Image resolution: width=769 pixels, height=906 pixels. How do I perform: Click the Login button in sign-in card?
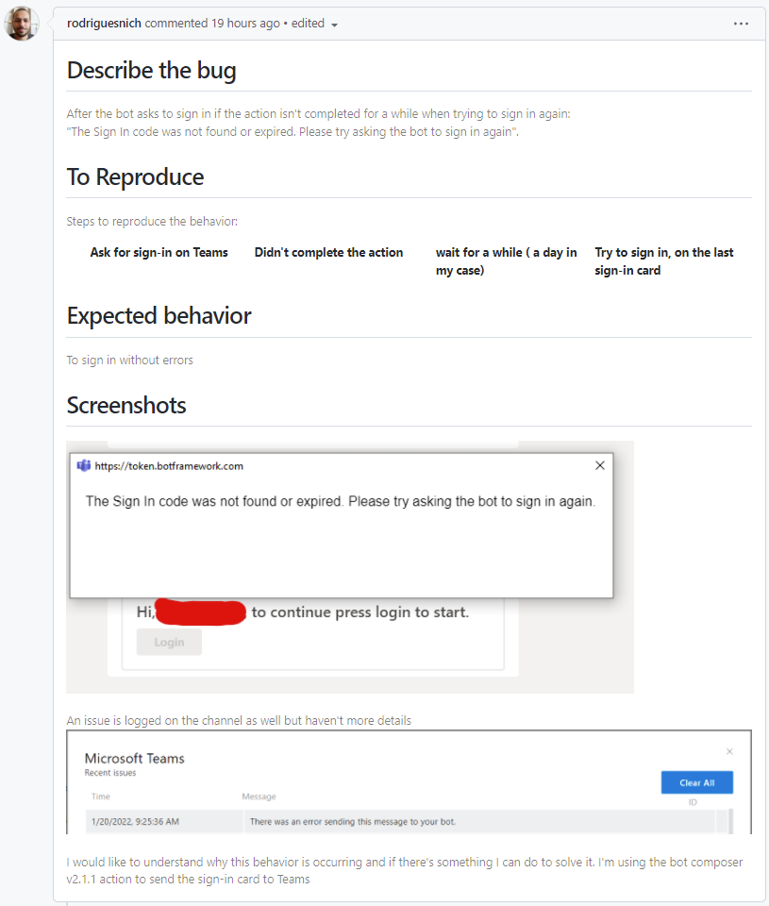169,642
